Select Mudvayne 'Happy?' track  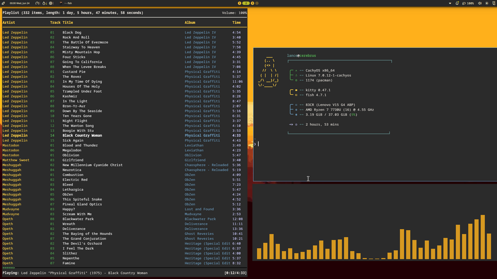(x=124, y=209)
